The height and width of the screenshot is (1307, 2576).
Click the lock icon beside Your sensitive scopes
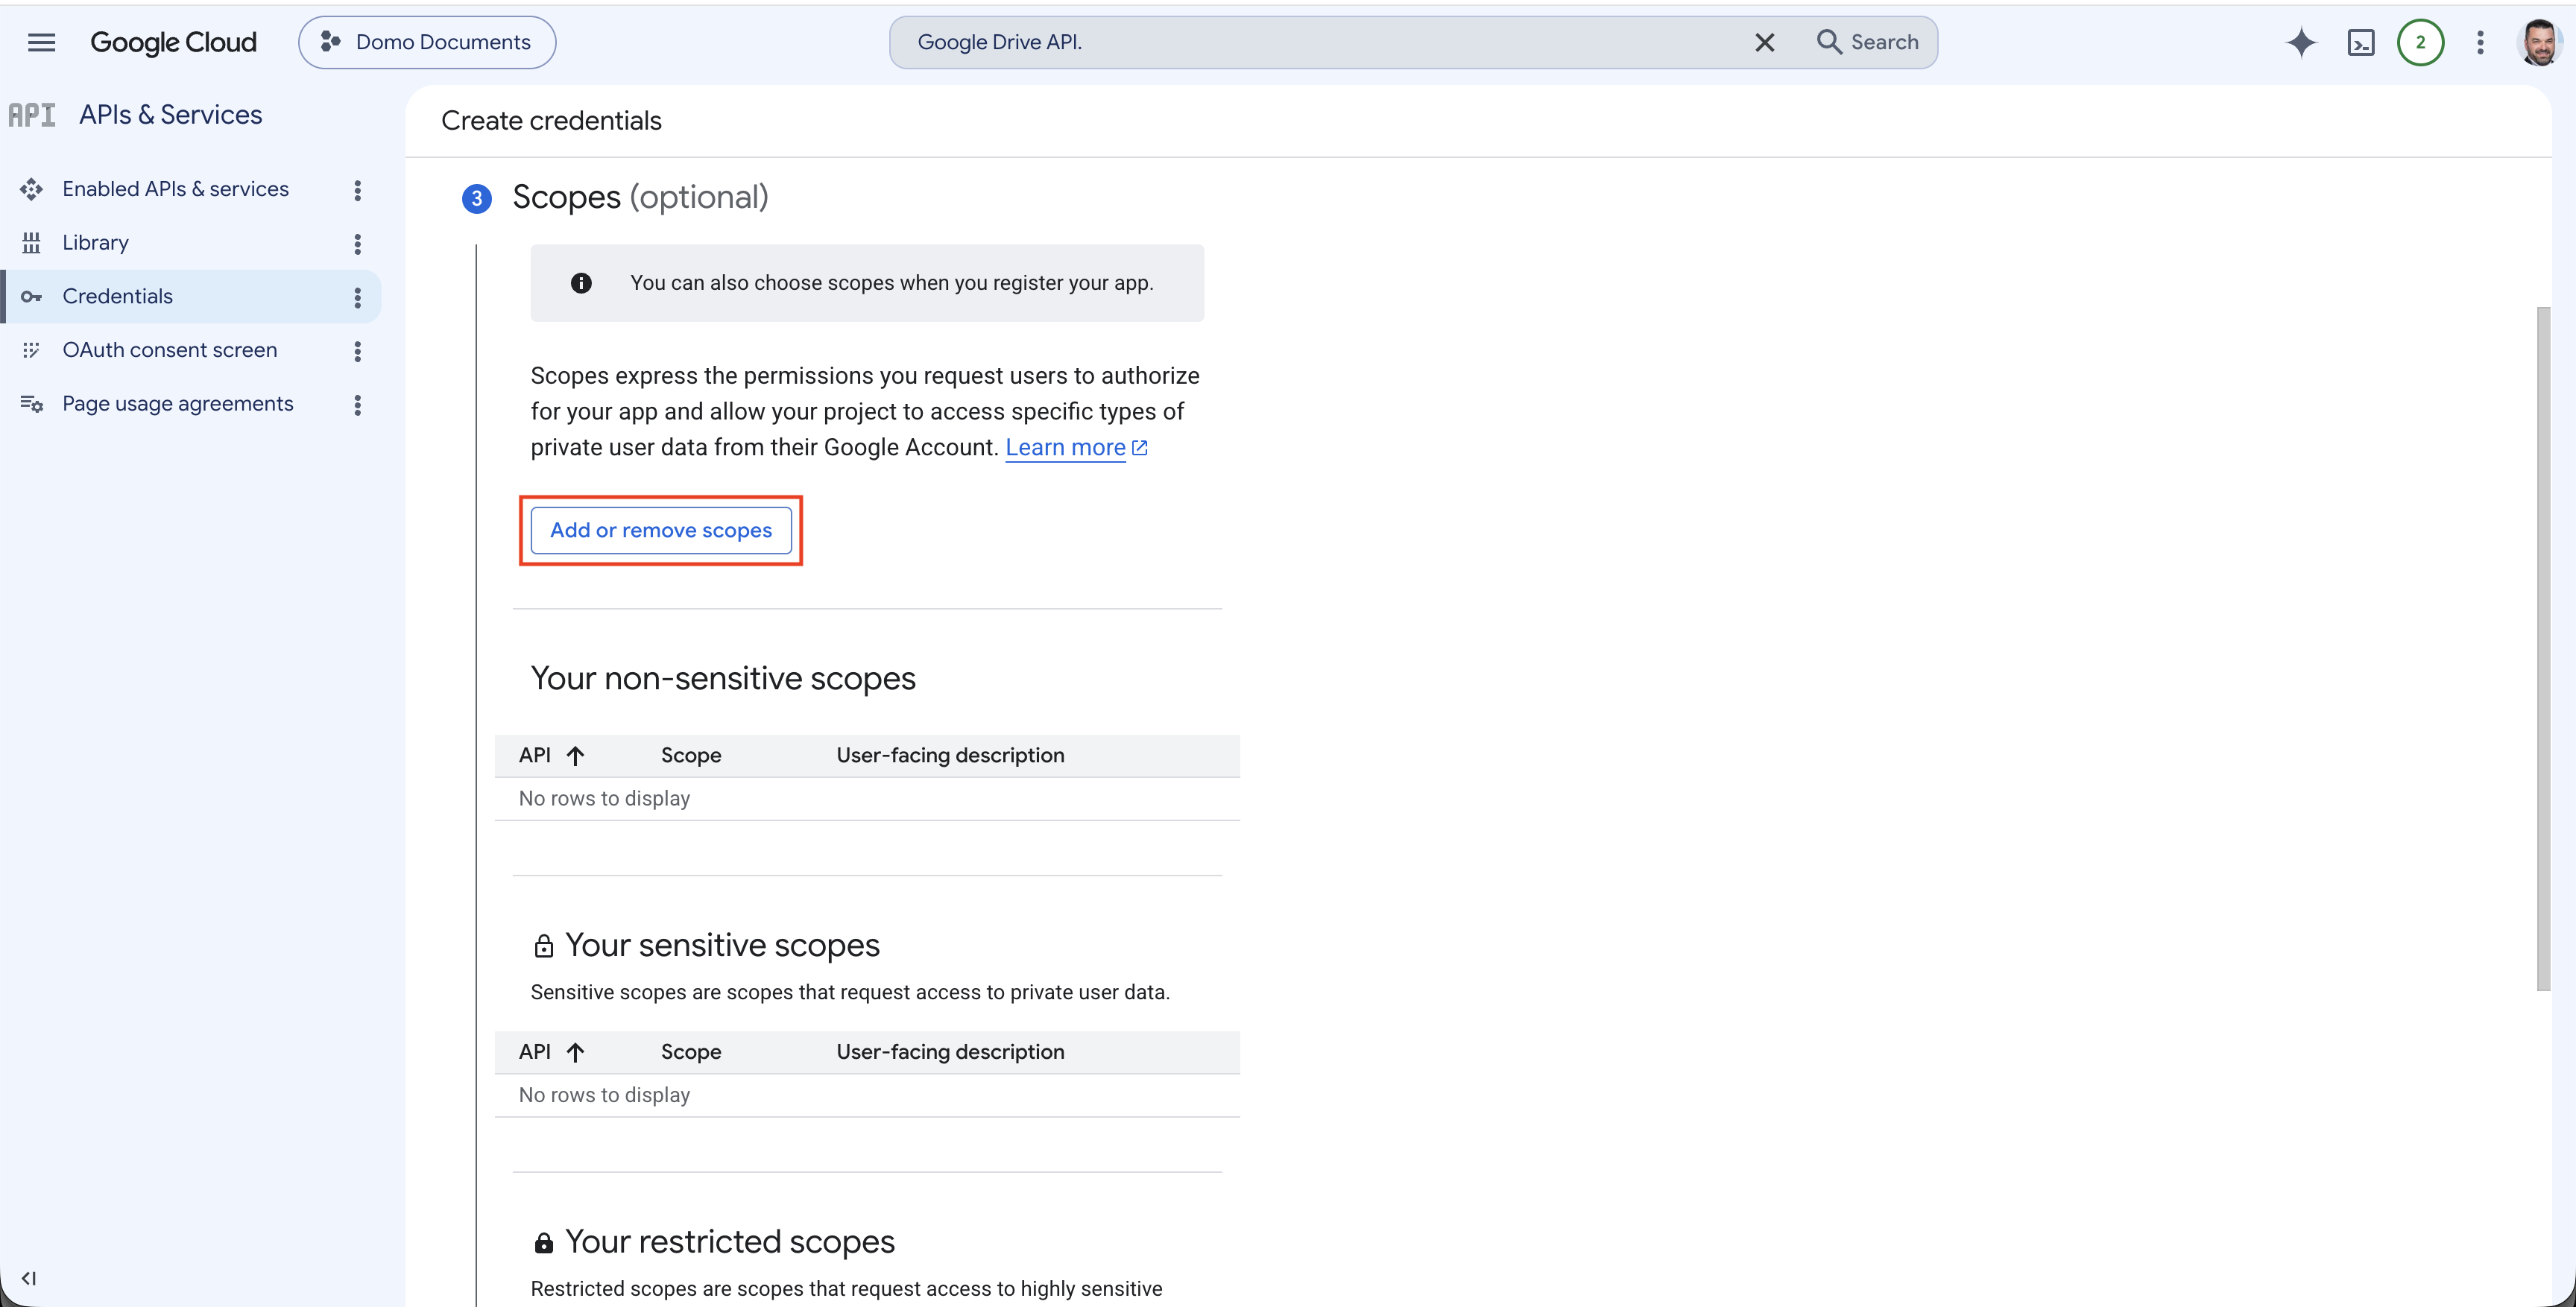544,946
